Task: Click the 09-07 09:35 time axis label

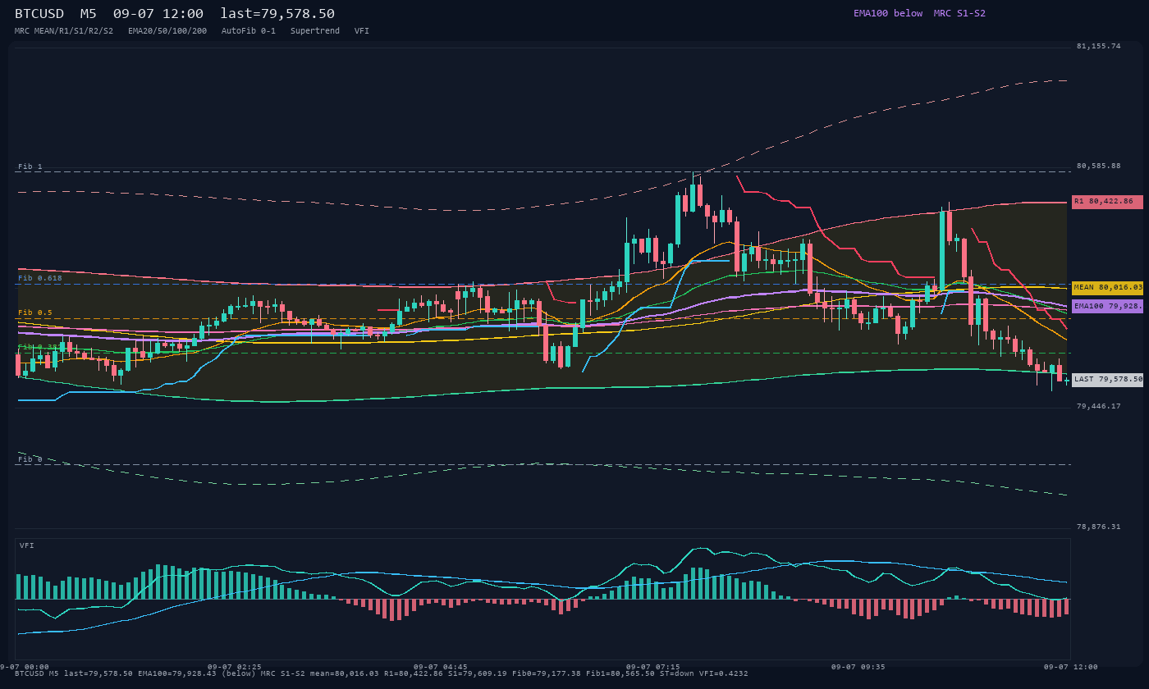Action: click(858, 667)
